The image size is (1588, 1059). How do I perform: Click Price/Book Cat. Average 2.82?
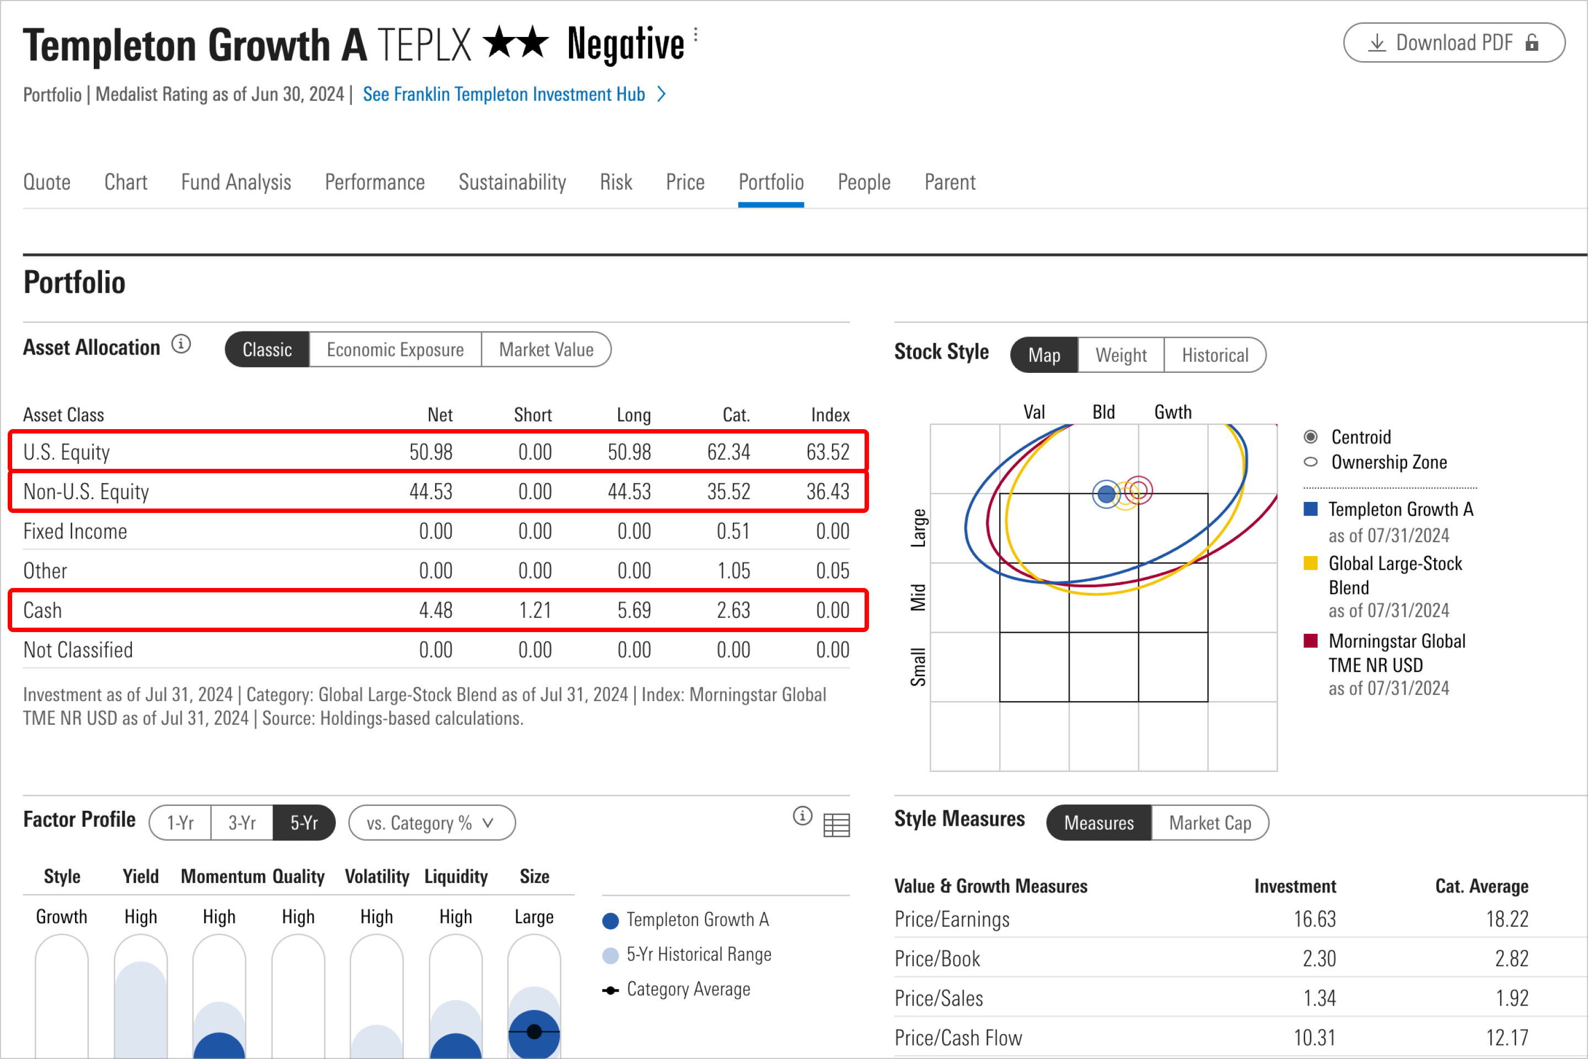click(x=1512, y=959)
